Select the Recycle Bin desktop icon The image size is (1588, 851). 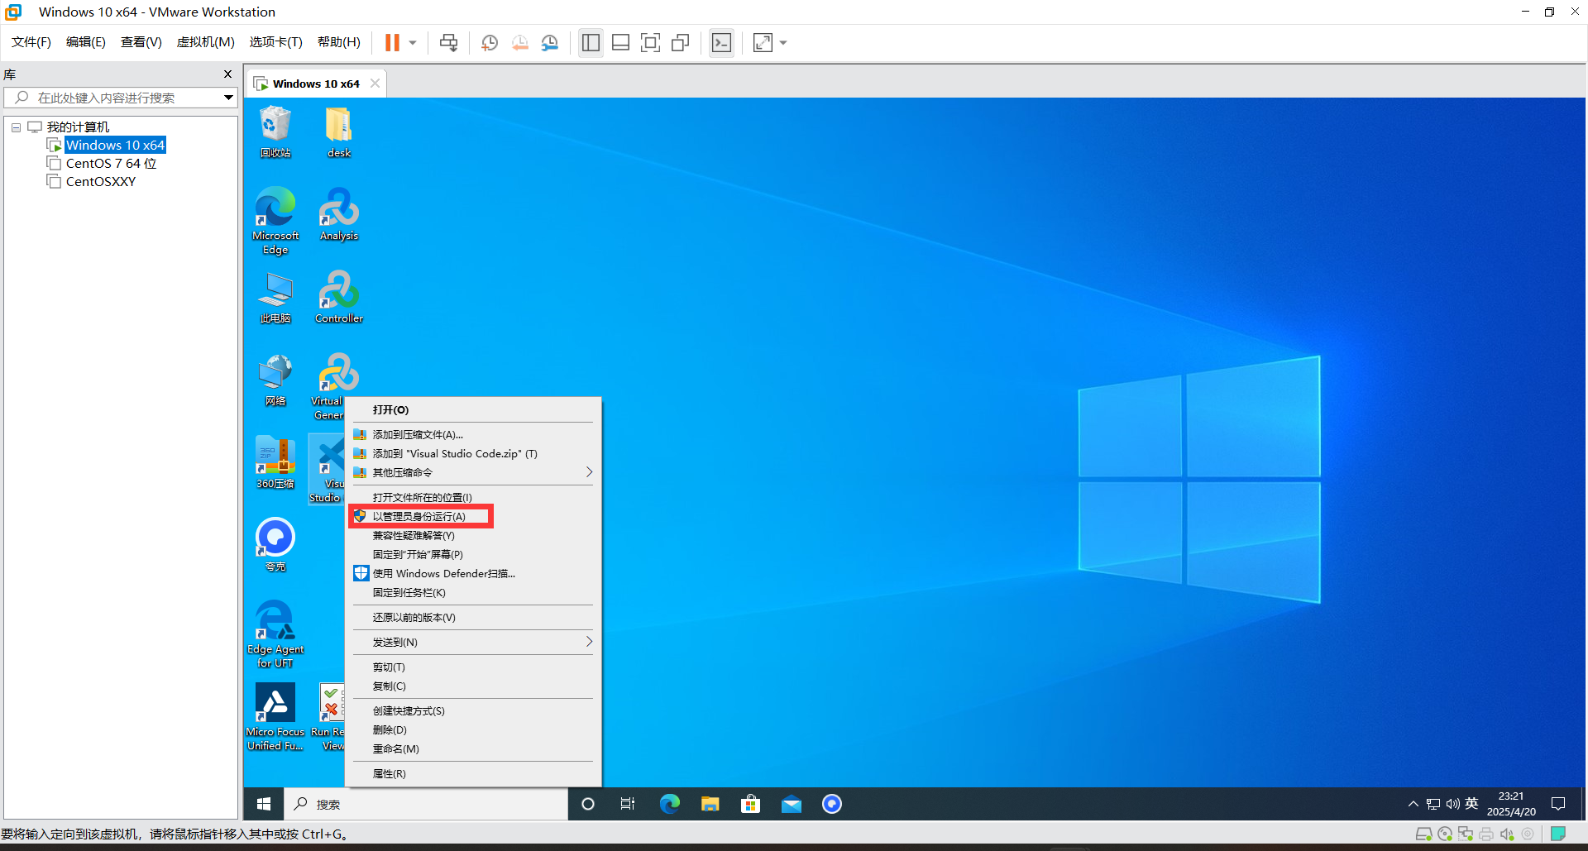click(x=275, y=132)
